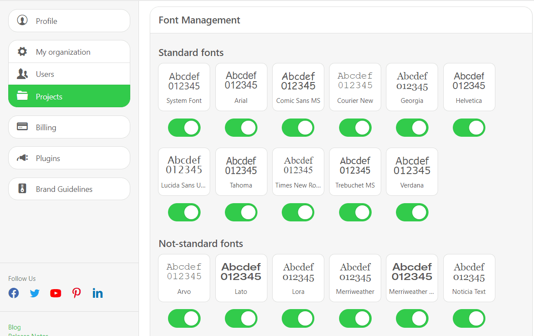Viewport: 534px width, 336px height.
Task: Turn off the Noticia Text toggle
Action: click(x=469, y=318)
